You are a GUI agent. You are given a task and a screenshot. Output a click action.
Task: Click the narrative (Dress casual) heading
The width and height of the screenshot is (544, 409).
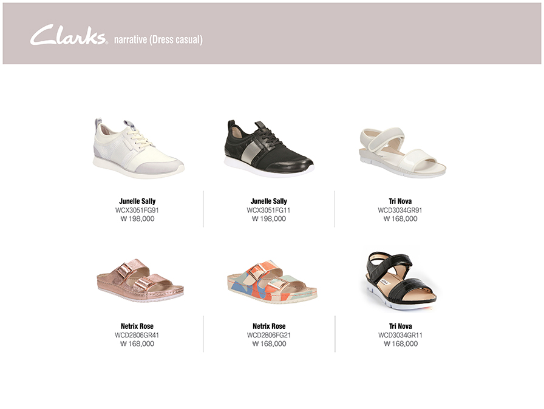[x=158, y=39]
